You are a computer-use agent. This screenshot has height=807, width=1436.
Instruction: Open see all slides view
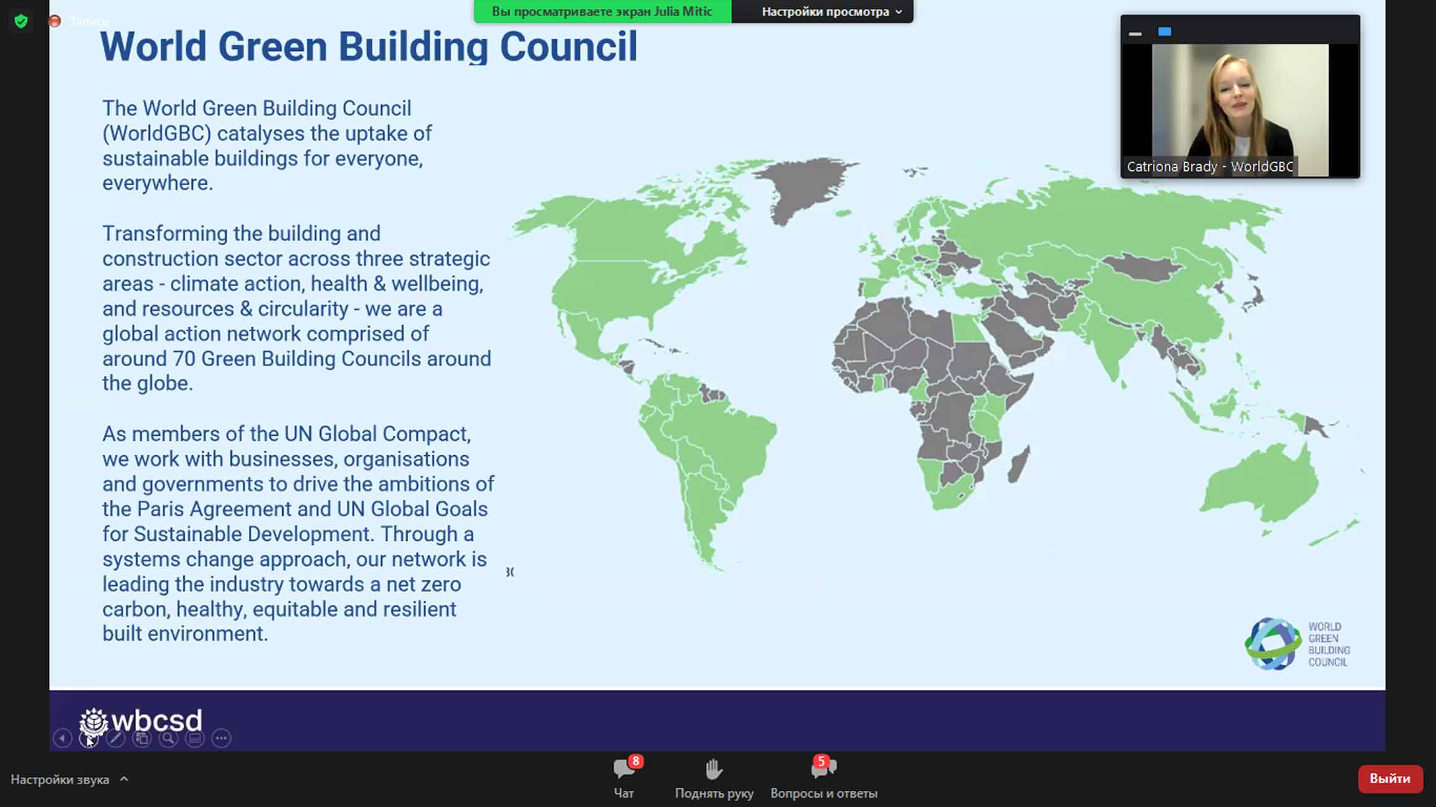pos(142,738)
